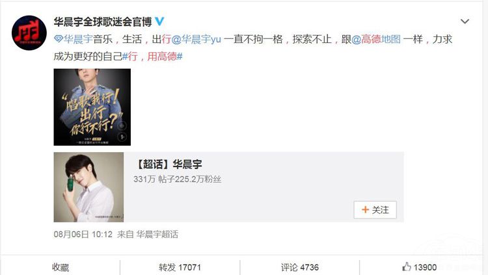Open the super-topic card portrait thumbnail
Viewport: 488px width, 275px height.
pyautogui.click(x=88, y=187)
